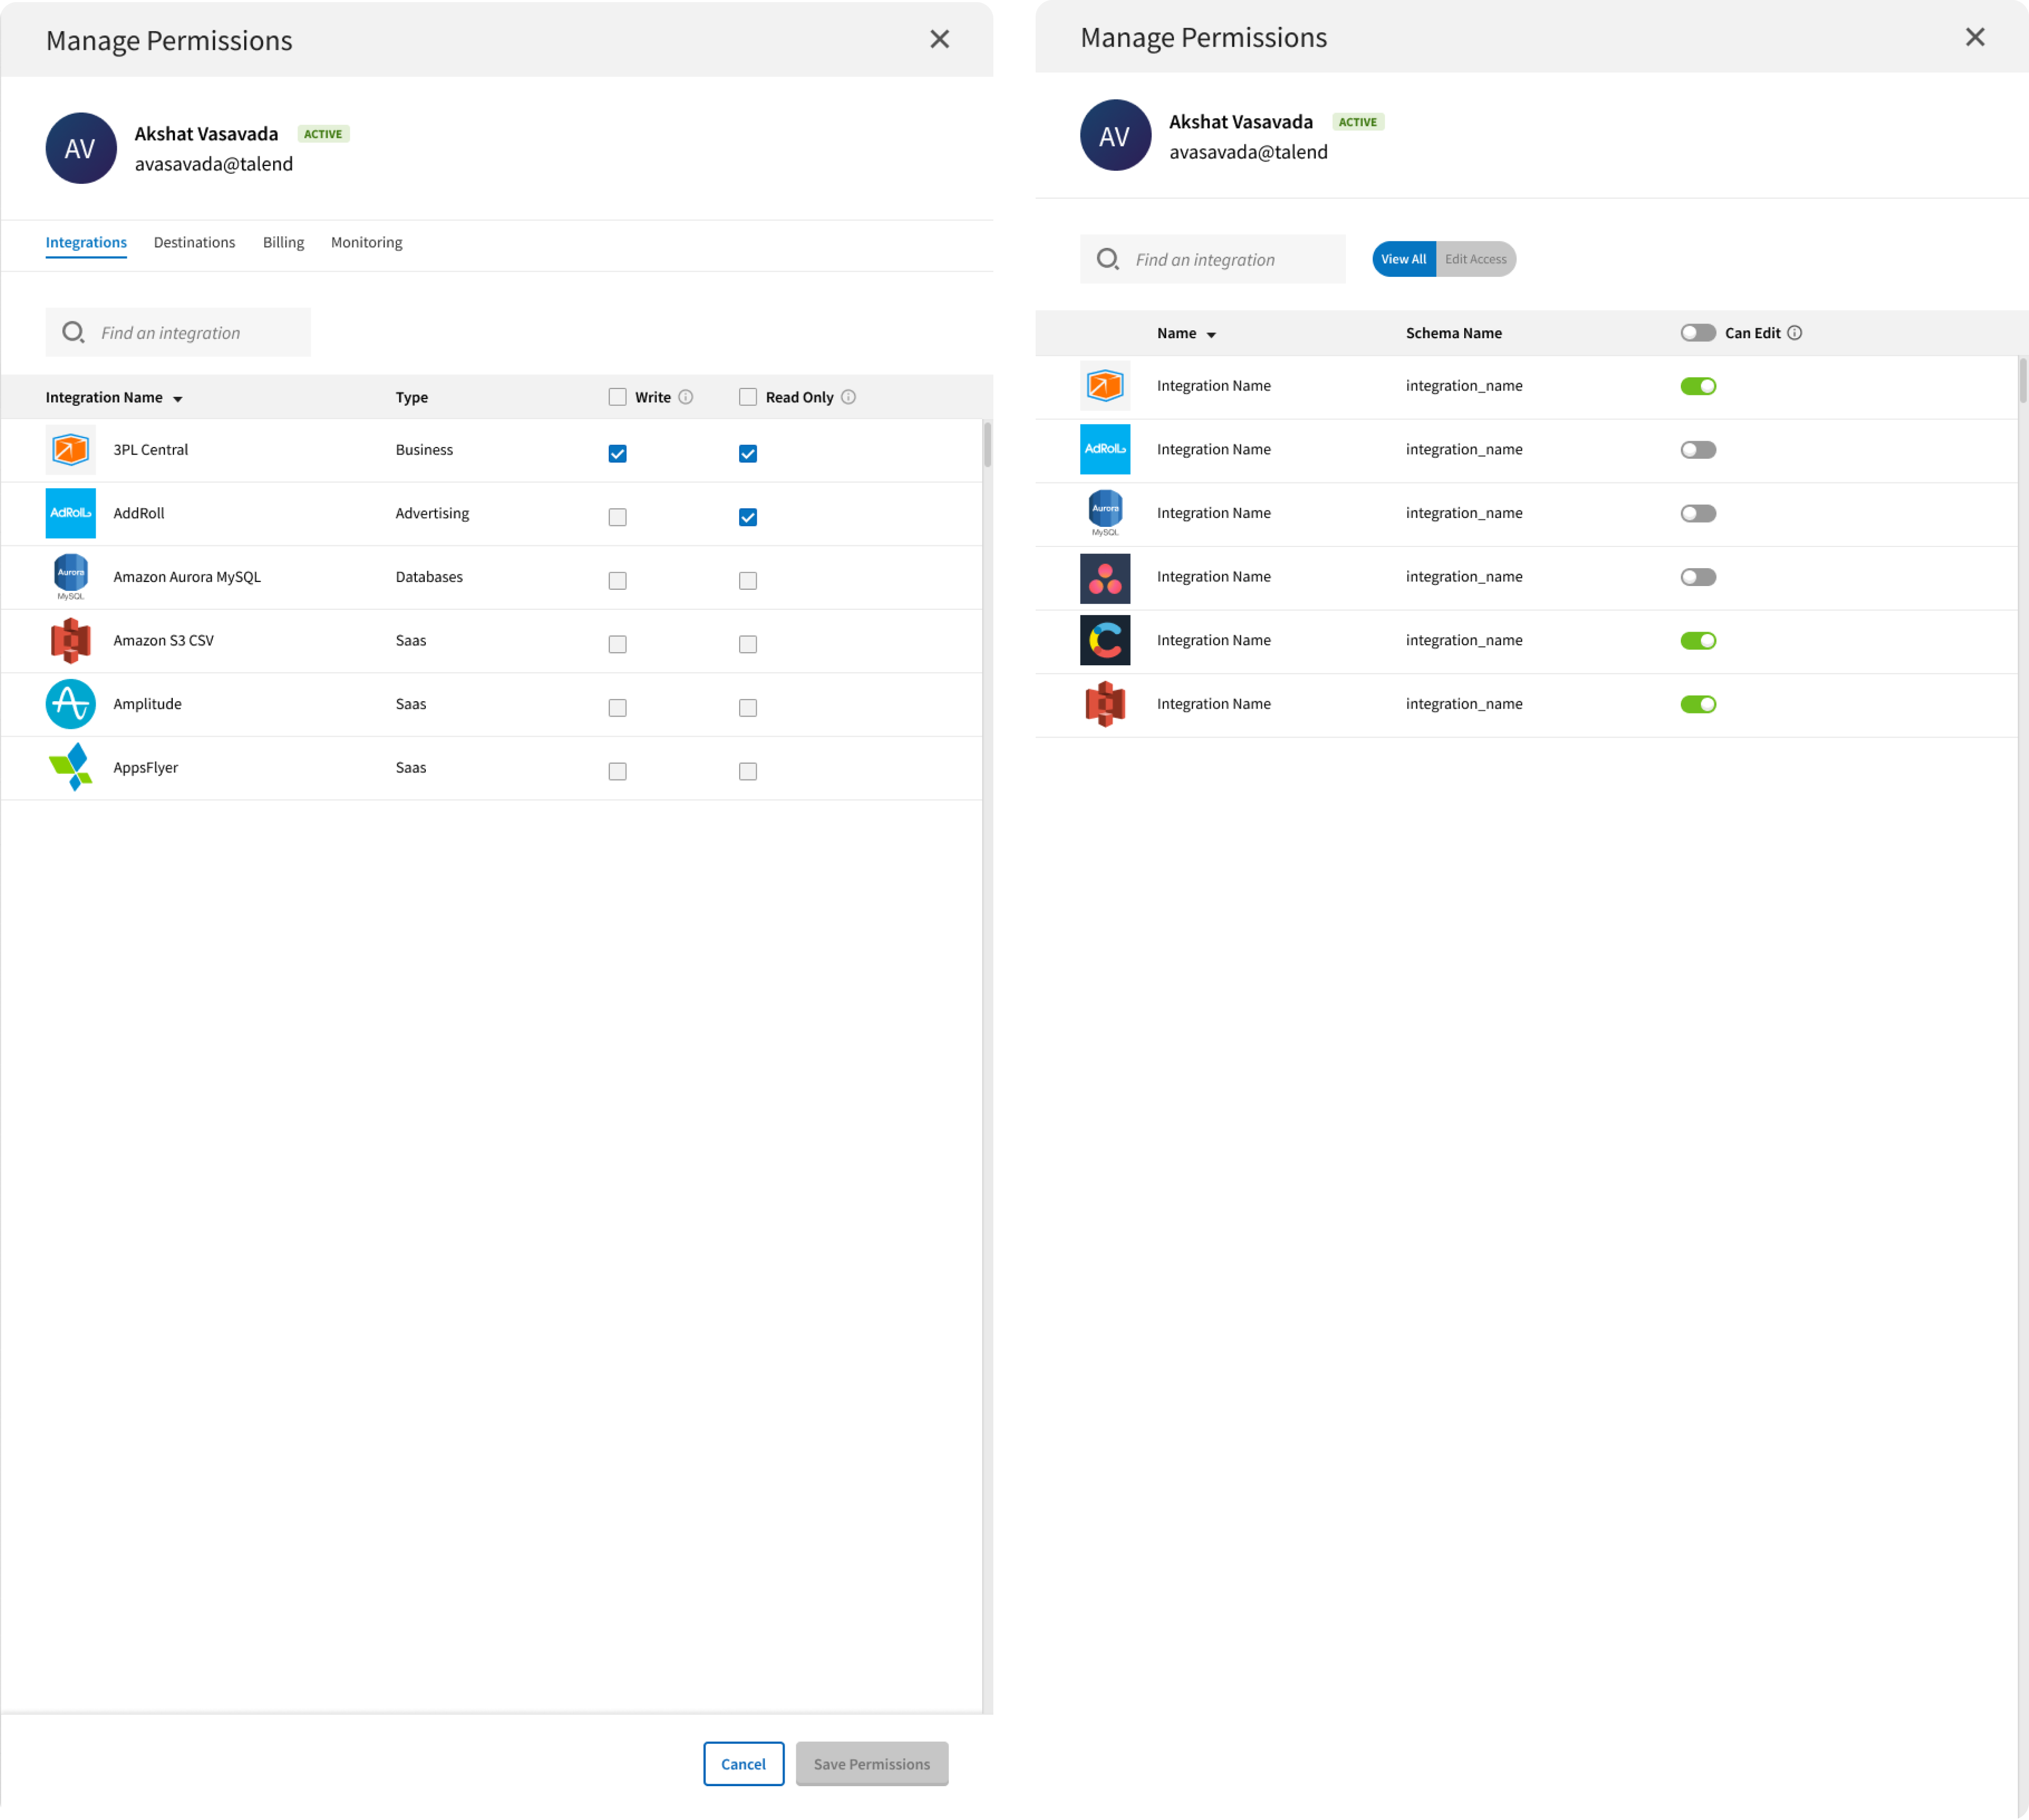This screenshot has width=2029, height=1820.
Task: Select the Edit Access segment button
Action: pos(1475,259)
